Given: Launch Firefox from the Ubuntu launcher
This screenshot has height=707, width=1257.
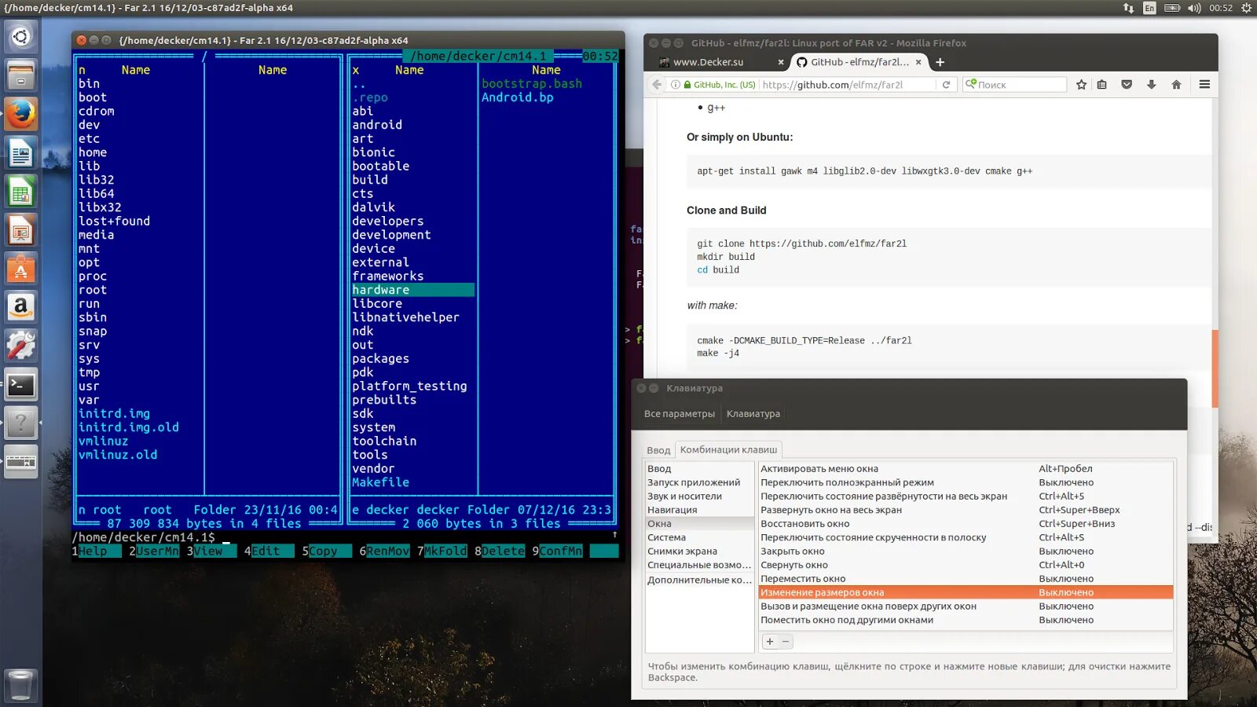Looking at the screenshot, I should [x=21, y=114].
